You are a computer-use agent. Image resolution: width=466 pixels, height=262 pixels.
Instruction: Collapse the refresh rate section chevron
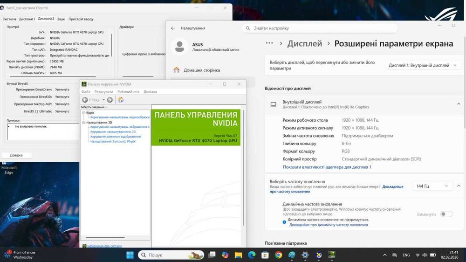459,186
